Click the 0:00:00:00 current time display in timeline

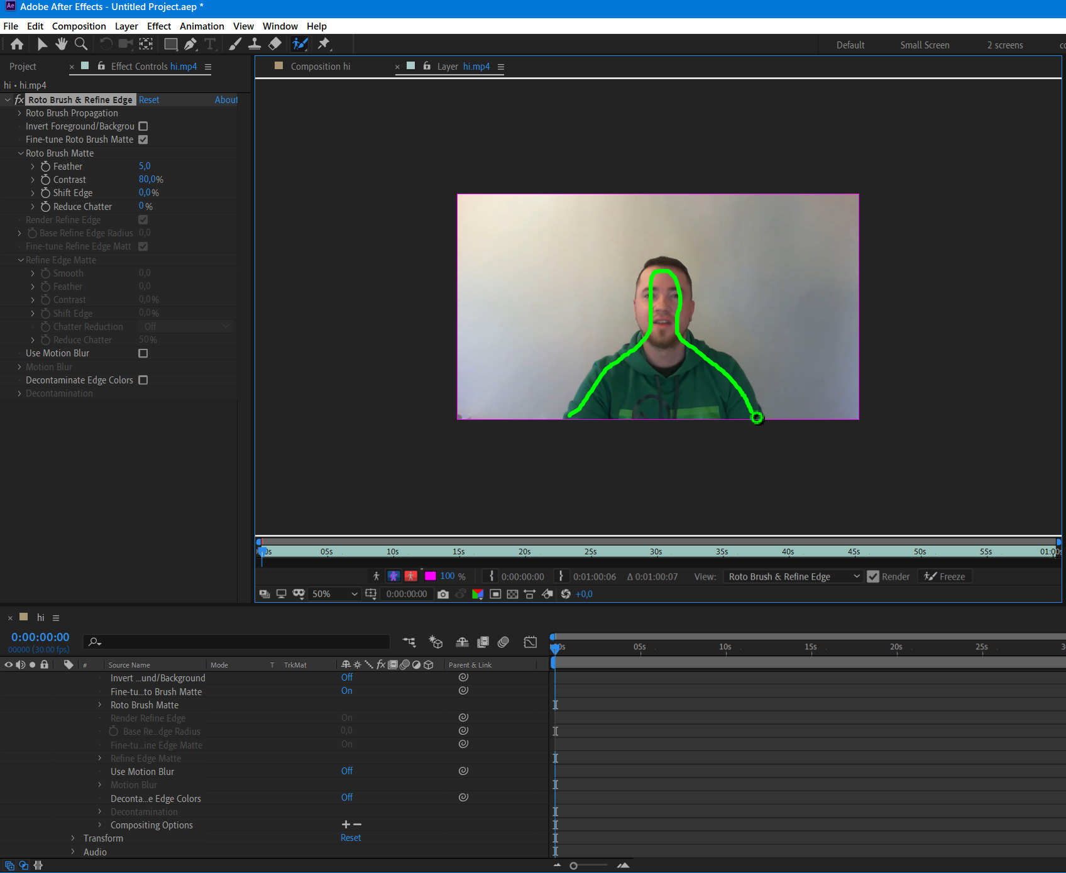click(40, 637)
